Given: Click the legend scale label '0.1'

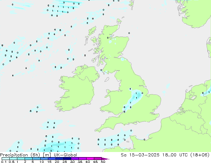Looking at the screenshot, I should pyautogui.click(x=4, y=162).
